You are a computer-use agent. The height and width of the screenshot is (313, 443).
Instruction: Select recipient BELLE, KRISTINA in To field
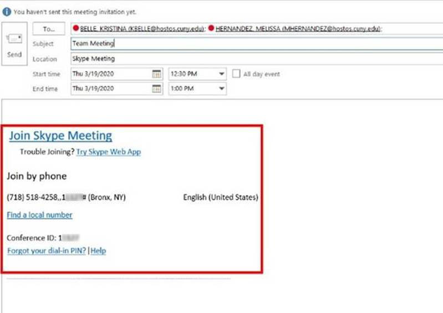(142, 28)
